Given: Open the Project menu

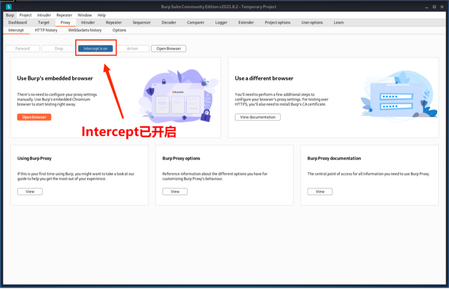Looking at the screenshot, I should [25, 15].
